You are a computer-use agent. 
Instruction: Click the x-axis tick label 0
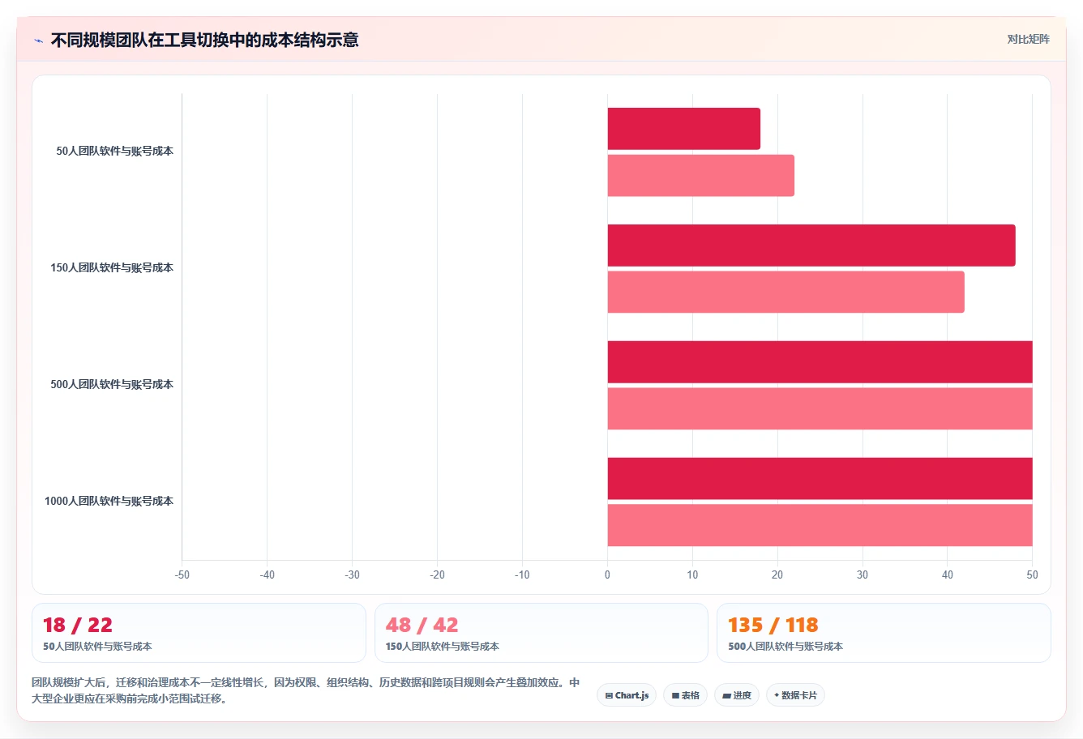pos(607,575)
